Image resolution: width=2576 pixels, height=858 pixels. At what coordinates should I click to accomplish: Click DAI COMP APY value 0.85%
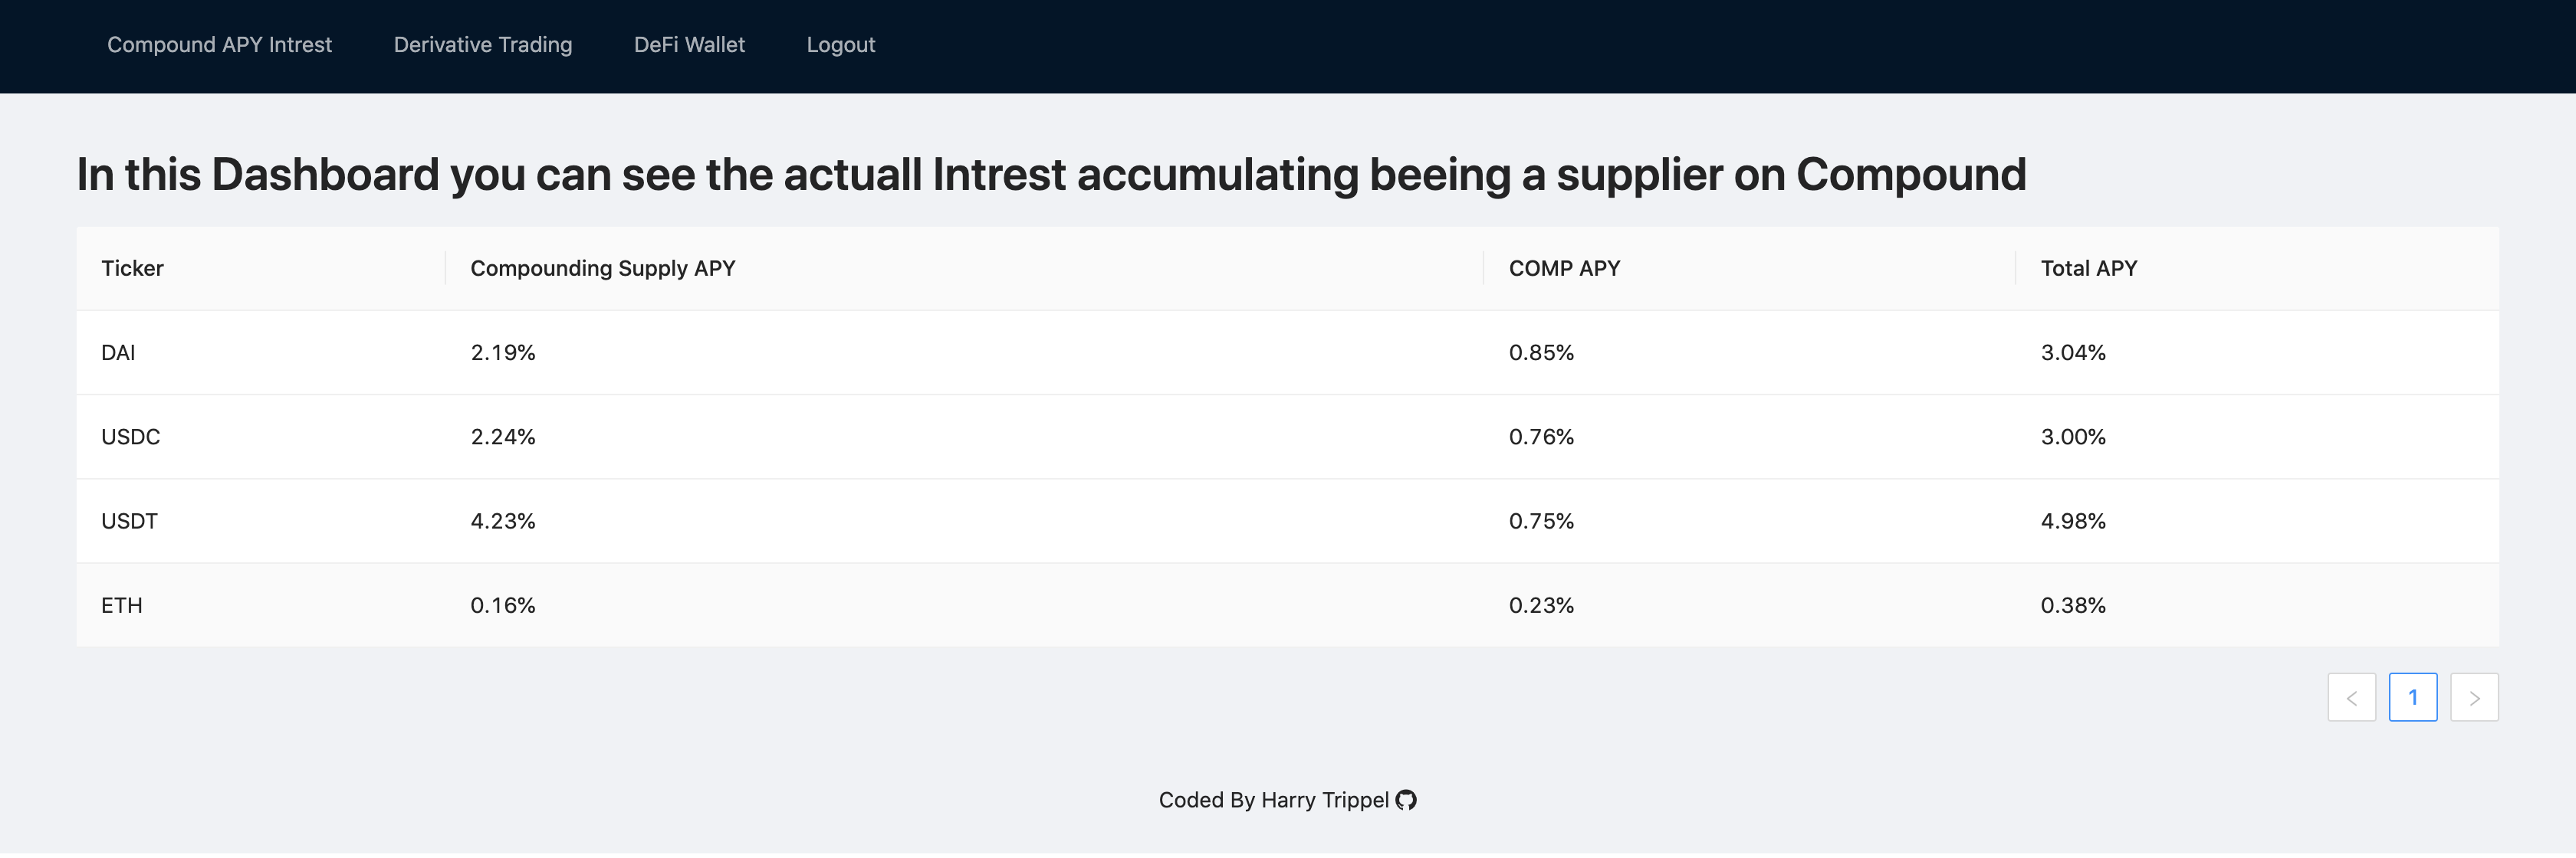[x=1541, y=352]
